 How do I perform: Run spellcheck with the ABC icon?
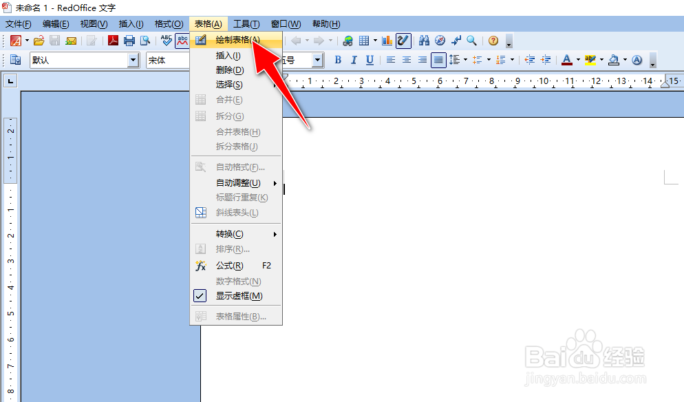pos(165,40)
